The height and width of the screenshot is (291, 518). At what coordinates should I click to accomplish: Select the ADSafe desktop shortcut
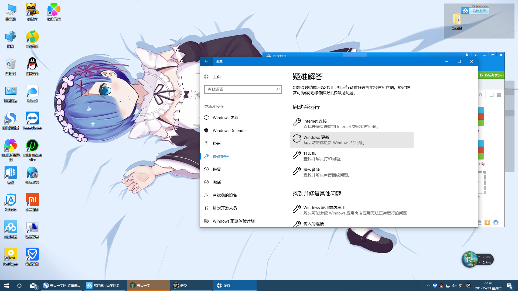click(x=11, y=203)
